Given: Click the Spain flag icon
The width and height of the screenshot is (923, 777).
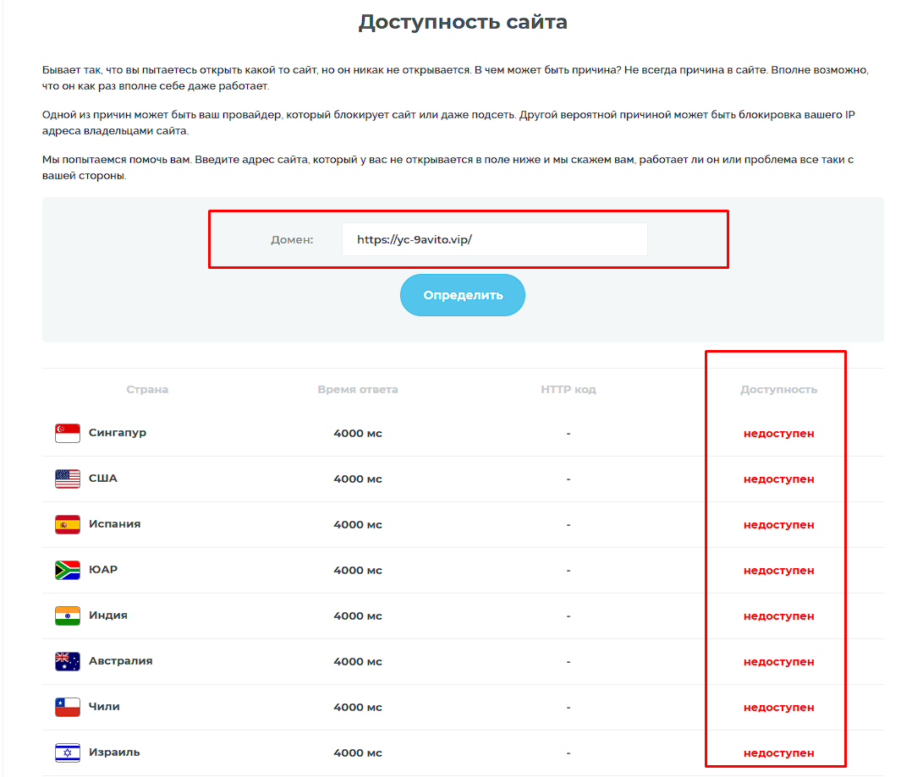Looking at the screenshot, I should [x=67, y=524].
